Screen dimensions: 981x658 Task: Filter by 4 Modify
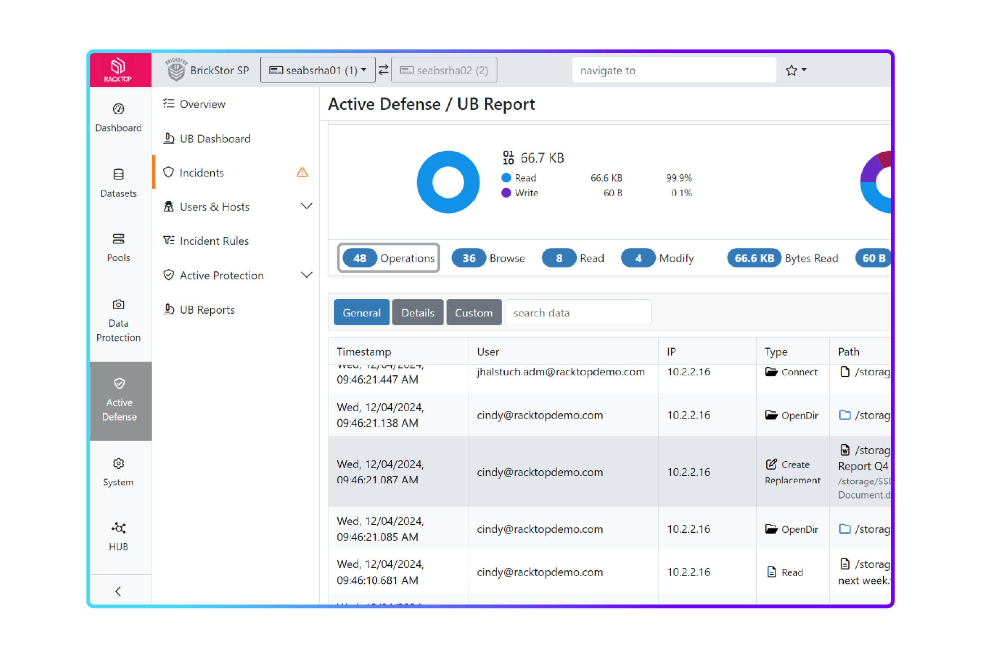coord(658,258)
